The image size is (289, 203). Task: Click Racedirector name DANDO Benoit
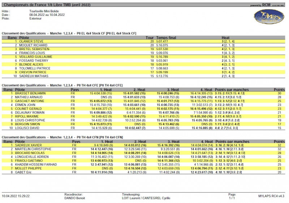tap(75, 198)
